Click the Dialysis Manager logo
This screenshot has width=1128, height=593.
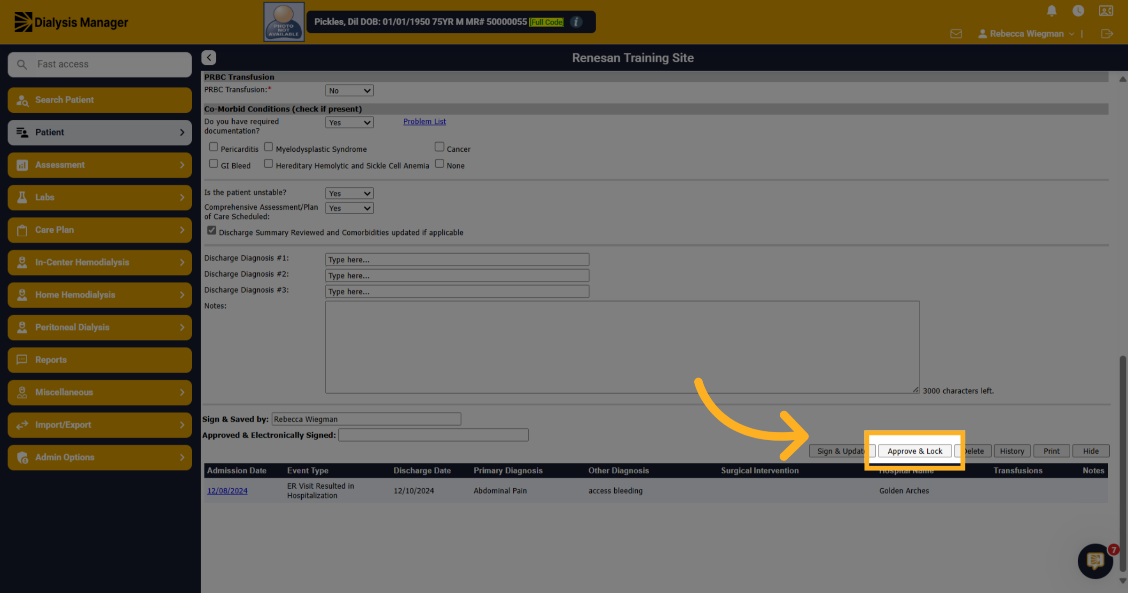tap(71, 22)
